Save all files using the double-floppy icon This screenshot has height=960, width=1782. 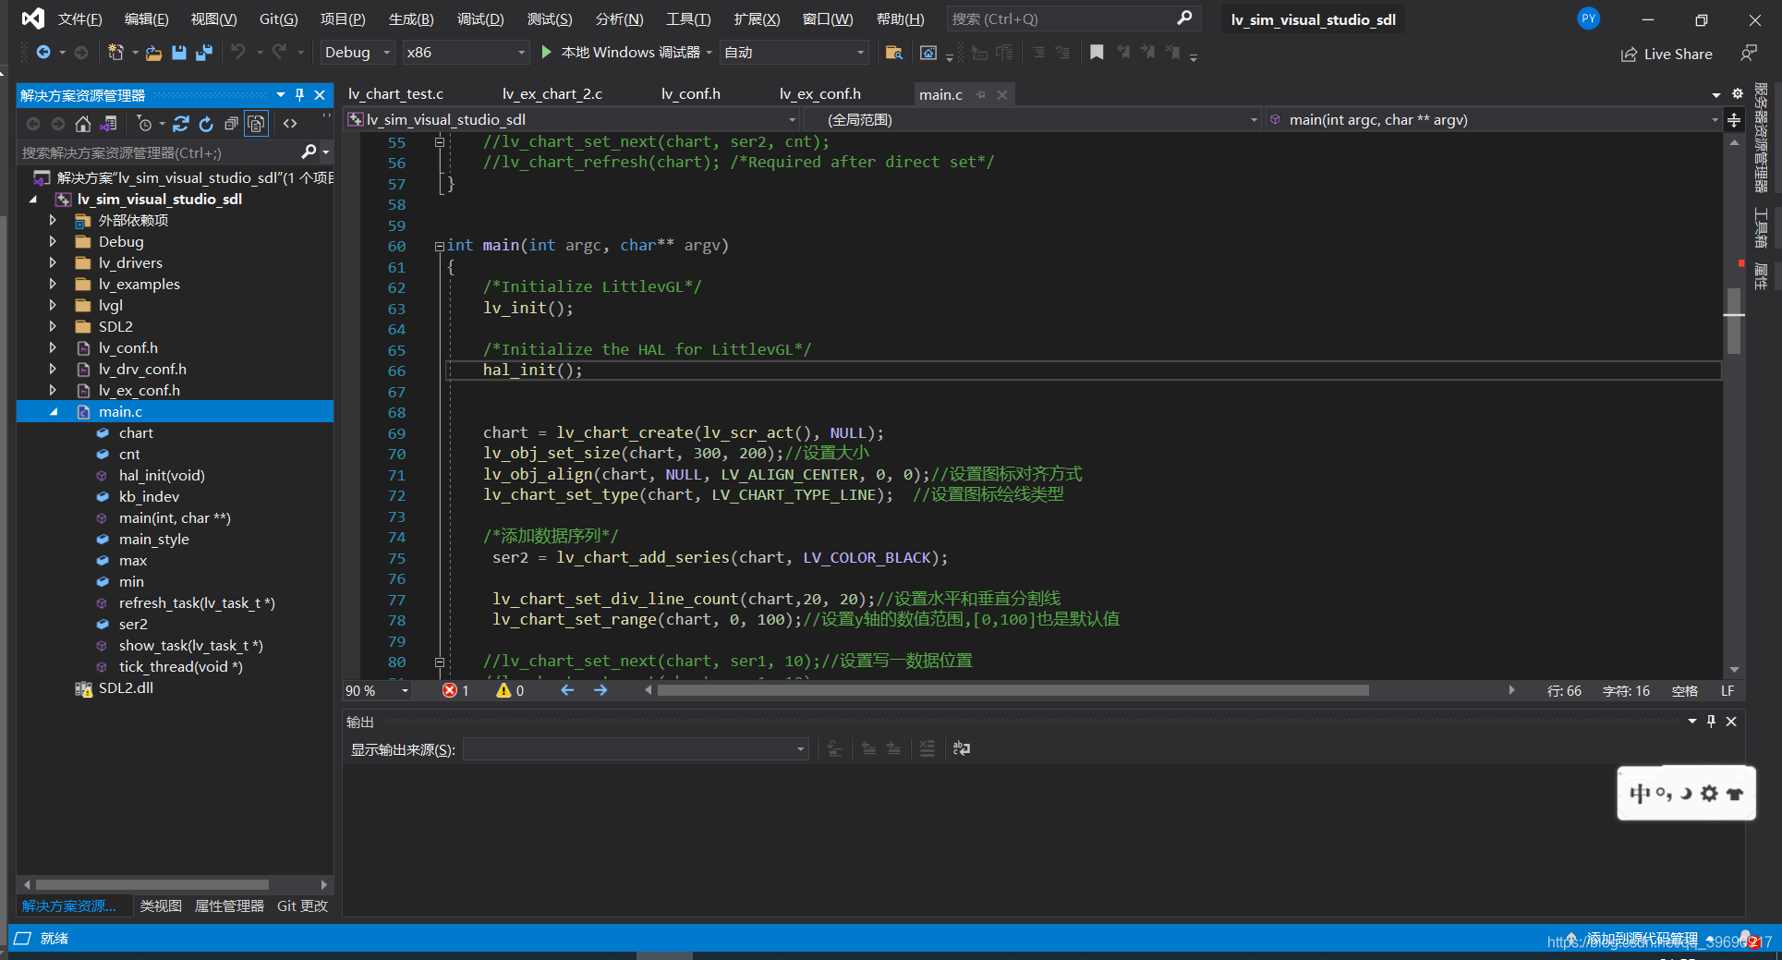coord(204,53)
